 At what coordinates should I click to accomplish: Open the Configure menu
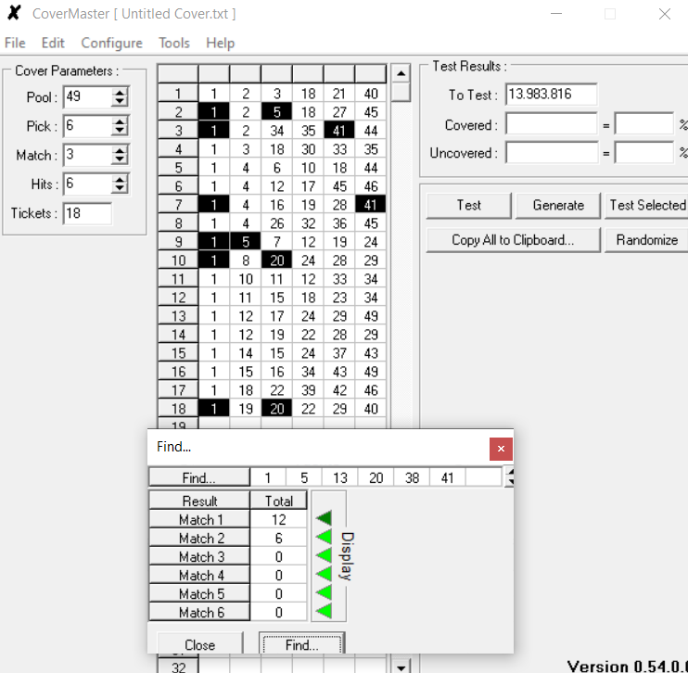click(x=112, y=43)
